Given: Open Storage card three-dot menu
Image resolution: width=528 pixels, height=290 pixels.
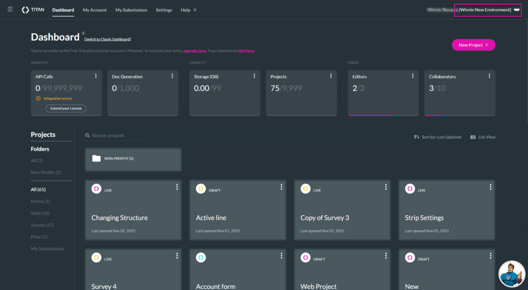Looking at the screenshot, I should tap(254, 76).
